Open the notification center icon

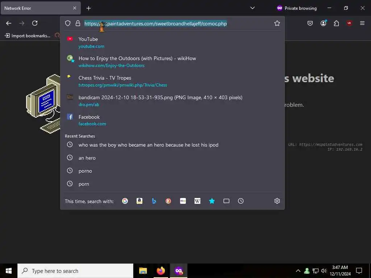coord(359,271)
